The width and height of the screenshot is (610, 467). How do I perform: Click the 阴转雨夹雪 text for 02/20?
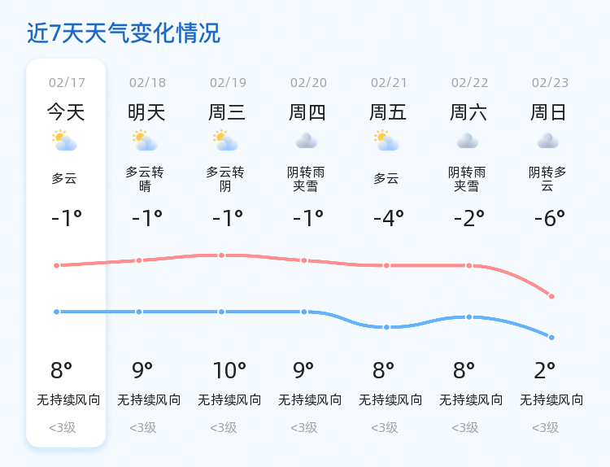pyautogui.click(x=306, y=179)
